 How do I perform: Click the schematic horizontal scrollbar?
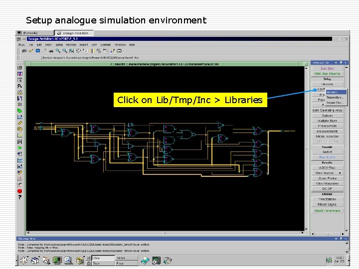[165, 233]
